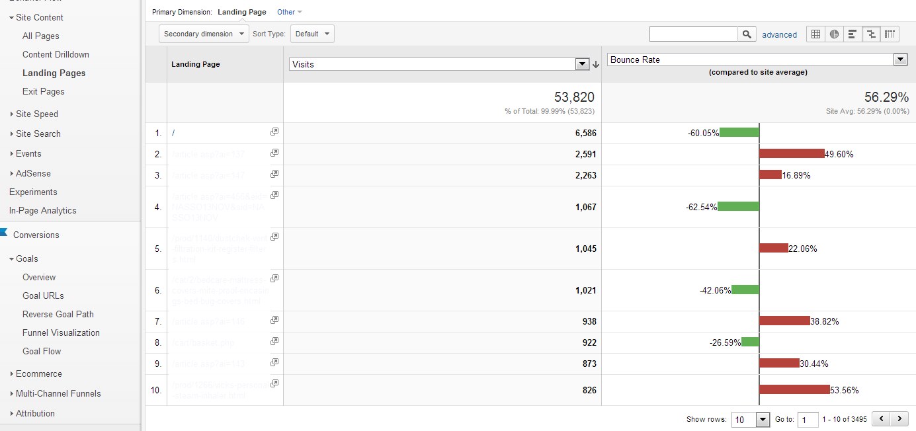Click the table search input field
916x431 pixels.
pyautogui.click(x=694, y=34)
